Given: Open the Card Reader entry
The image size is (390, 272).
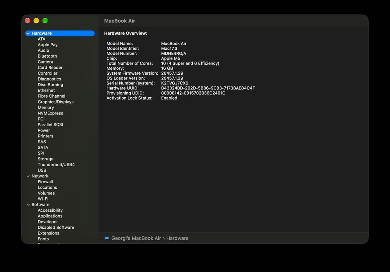Looking at the screenshot, I should [x=50, y=67].
